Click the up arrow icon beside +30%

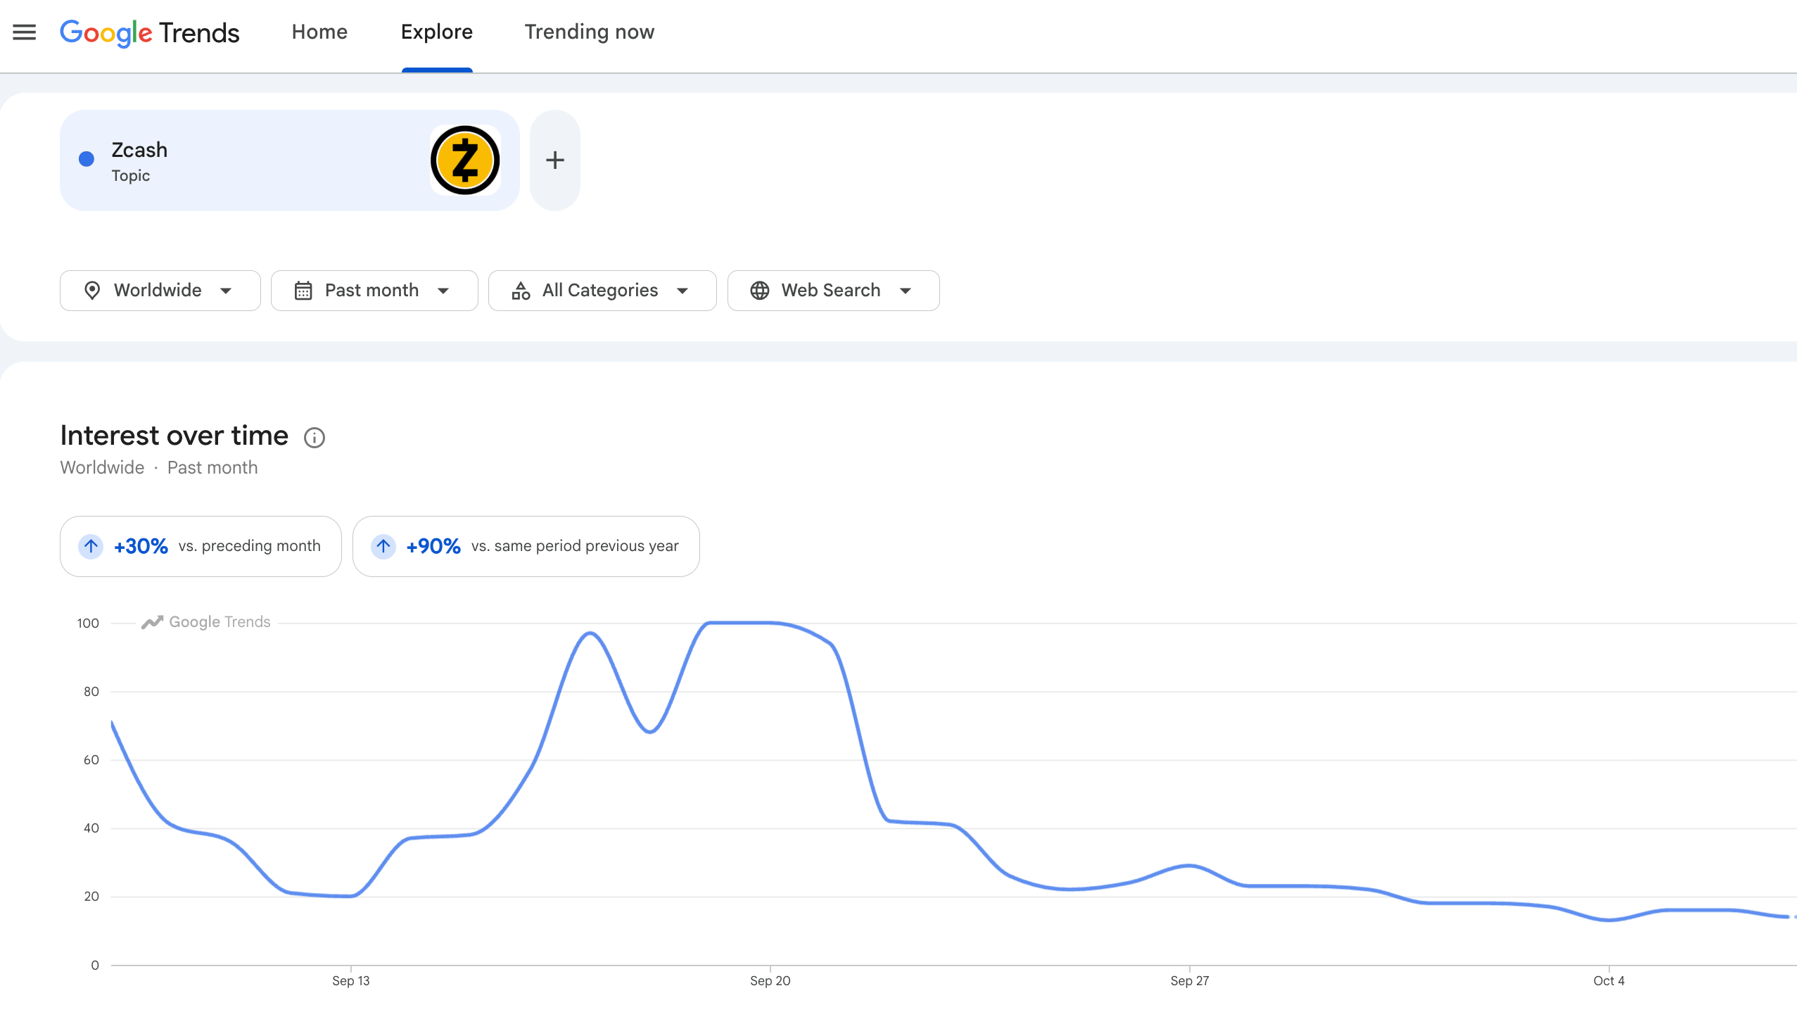pos(91,546)
